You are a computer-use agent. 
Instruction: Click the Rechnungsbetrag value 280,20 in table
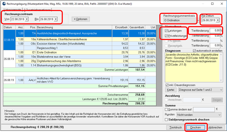pos(140,104)
